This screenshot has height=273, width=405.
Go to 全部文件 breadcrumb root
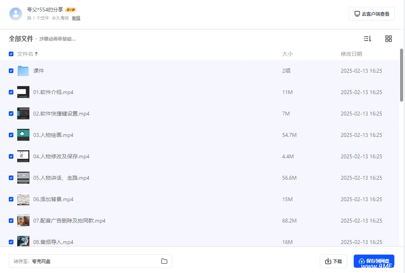(21, 39)
